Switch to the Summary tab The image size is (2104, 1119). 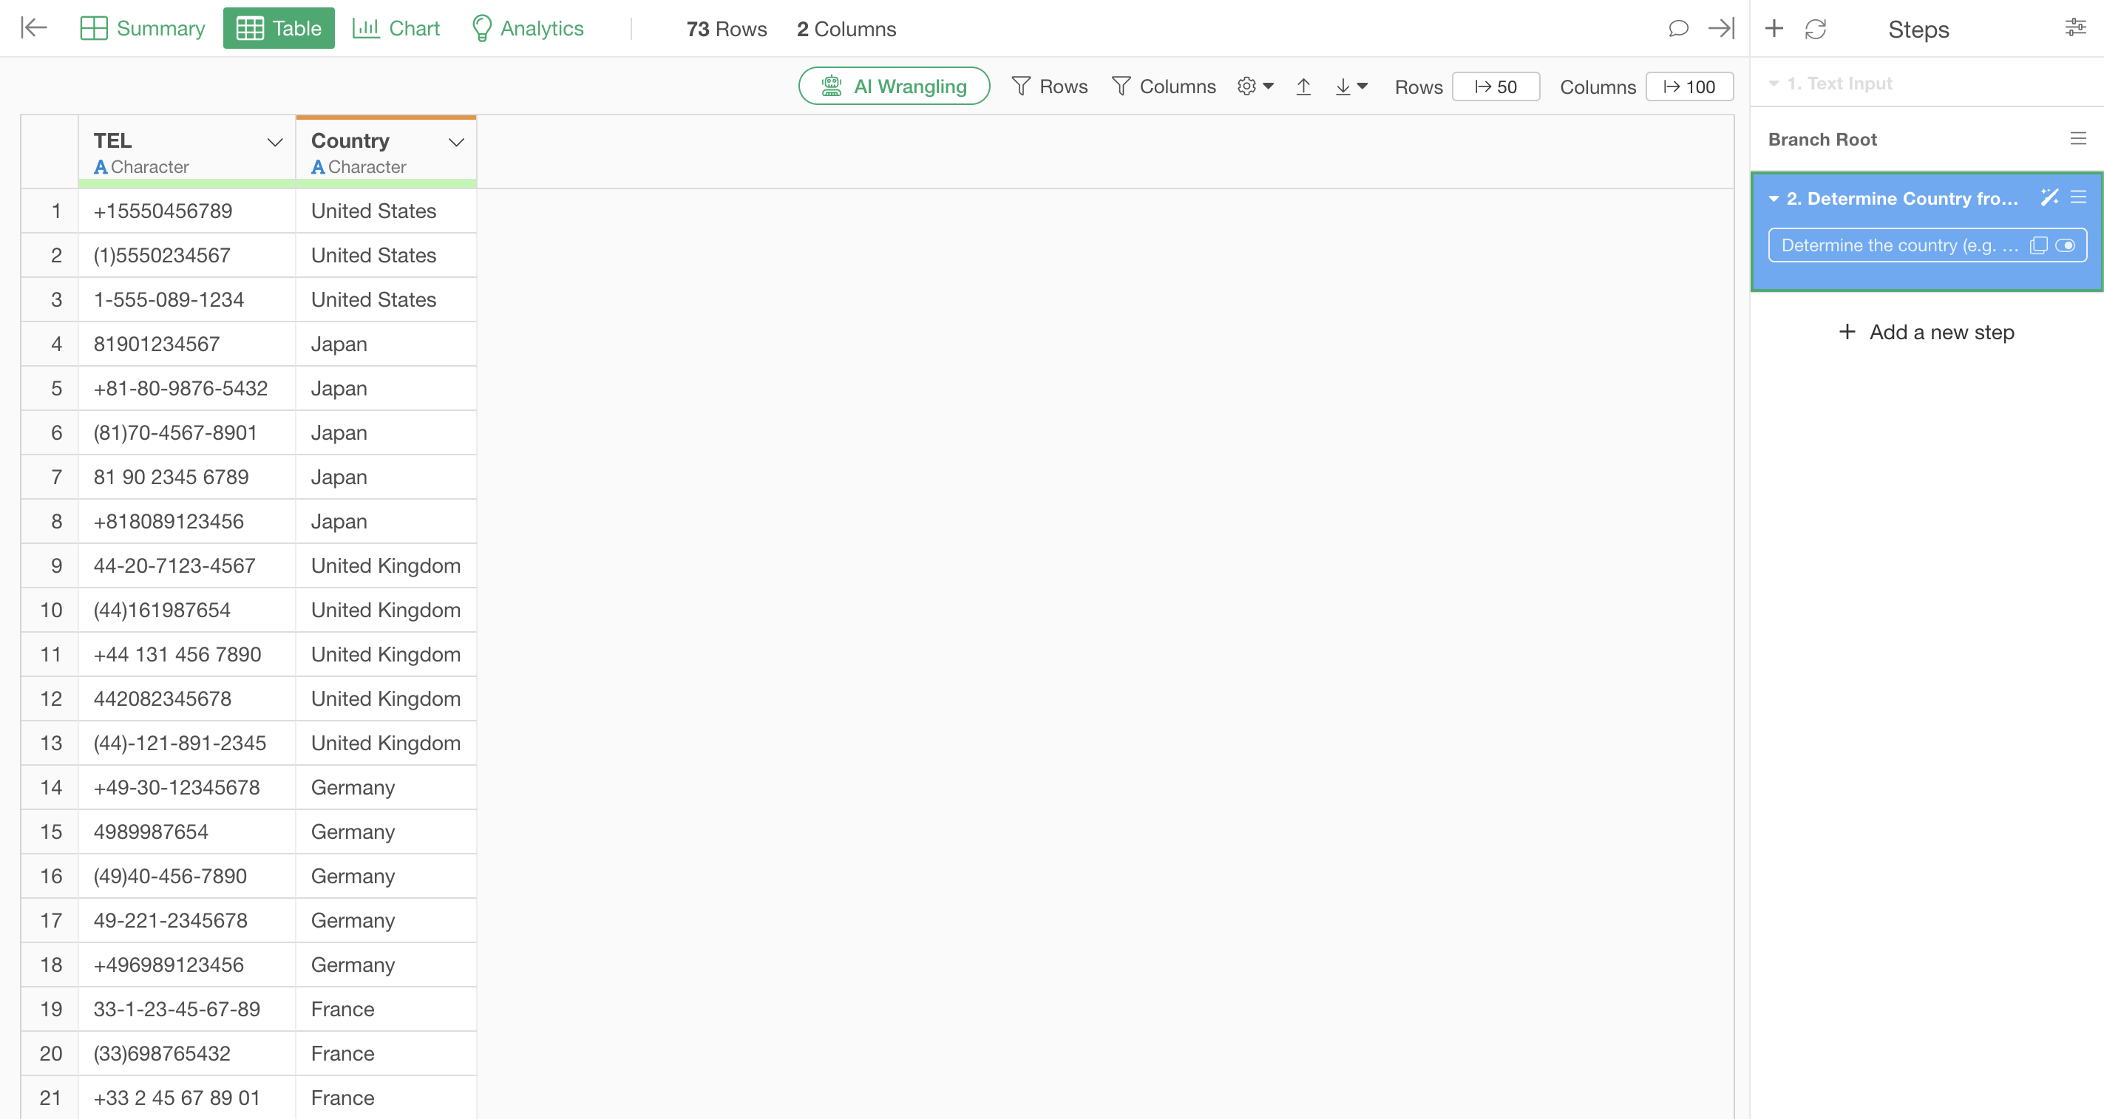coord(143,29)
